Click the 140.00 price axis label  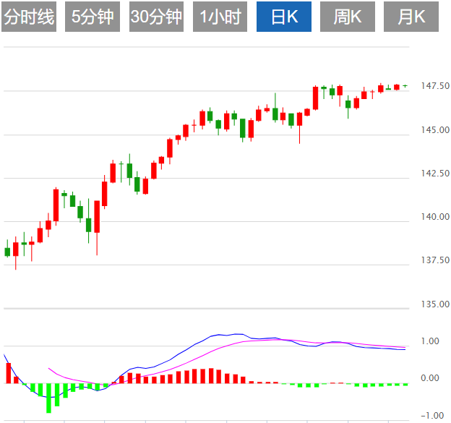click(436, 216)
